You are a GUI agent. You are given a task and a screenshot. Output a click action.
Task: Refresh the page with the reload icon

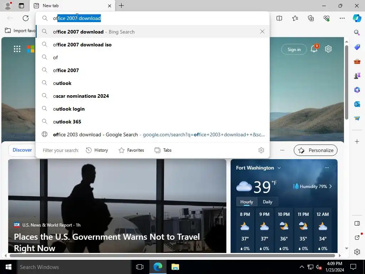point(26,18)
